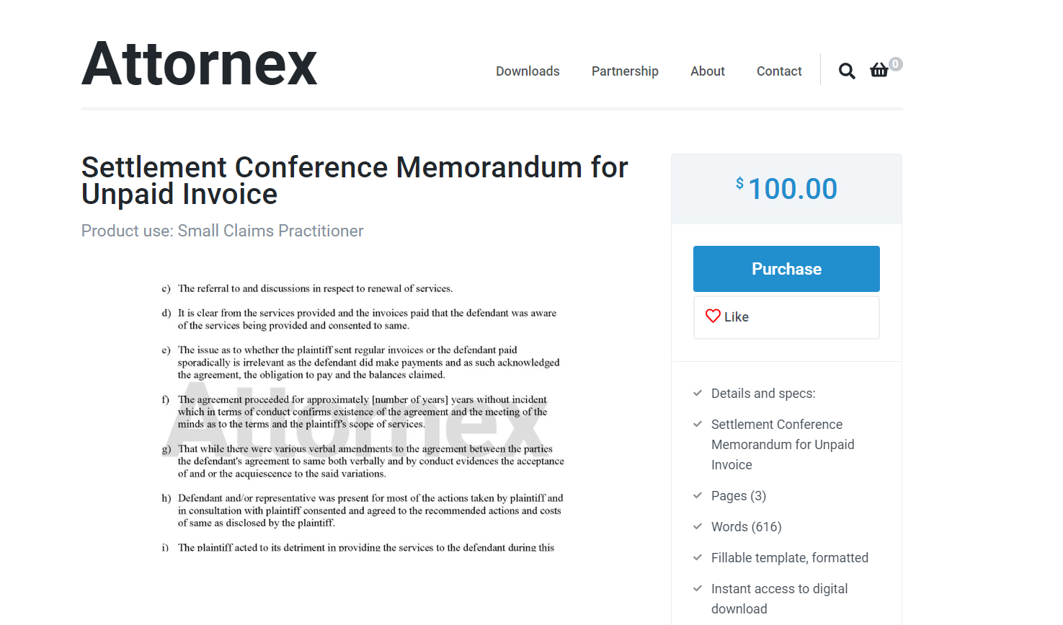Open the Partnership menu item

pyautogui.click(x=625, y=71)
